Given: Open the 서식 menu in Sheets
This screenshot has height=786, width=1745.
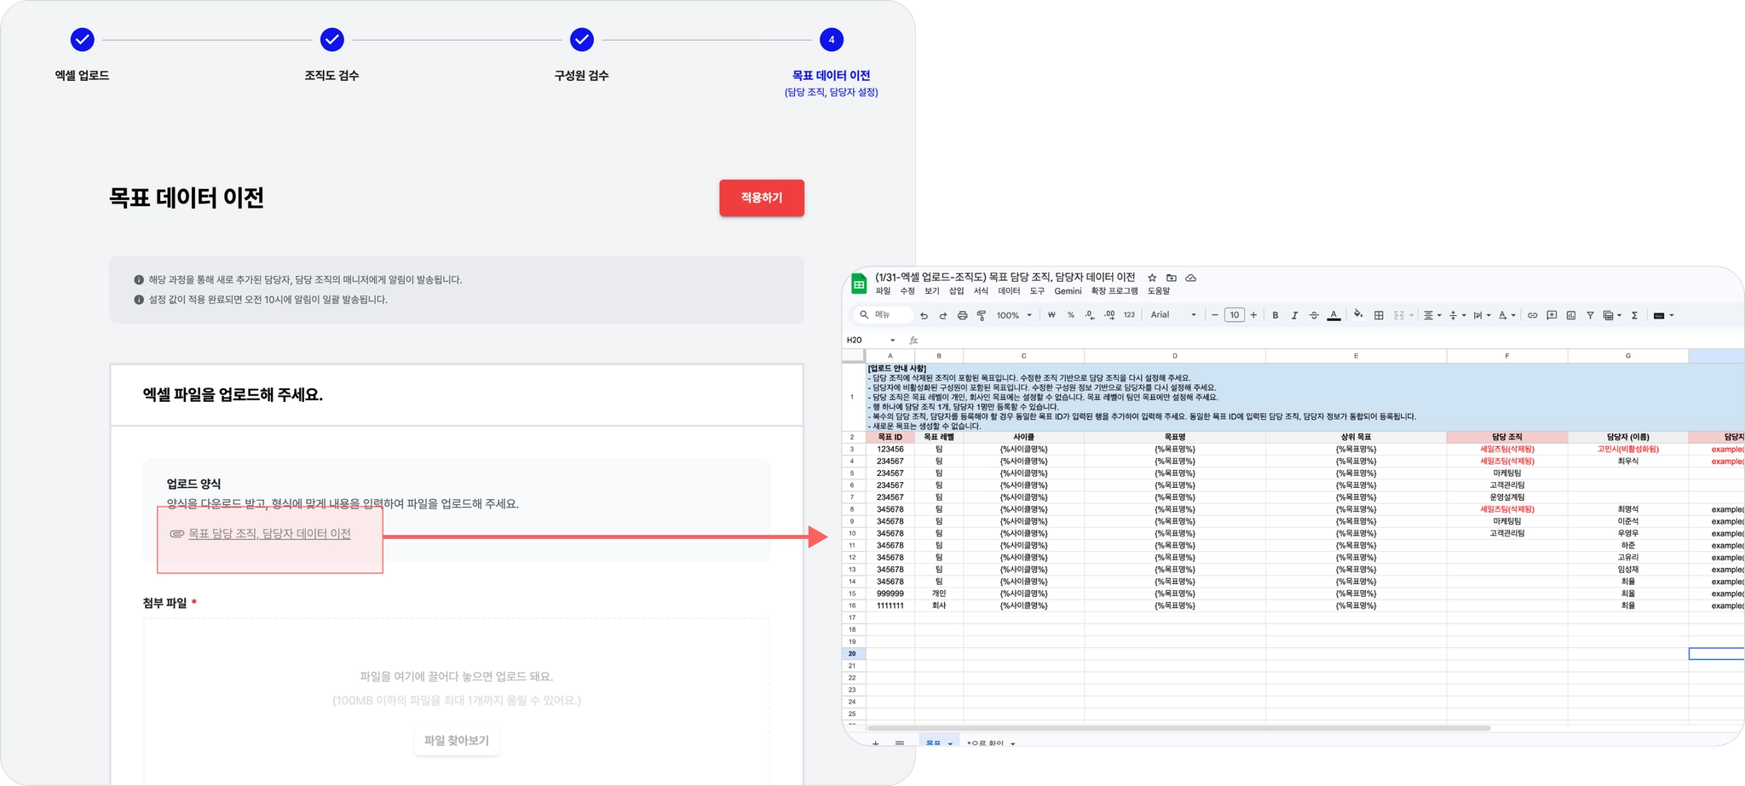Looking at the screenshot, I should [x=981, y=291].
